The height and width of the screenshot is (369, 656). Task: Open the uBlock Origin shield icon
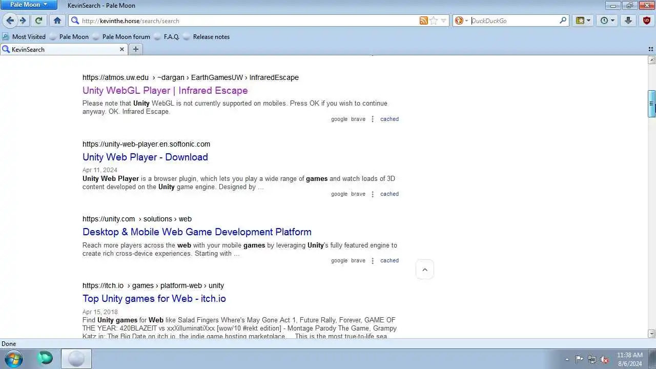[x=646, y=20]
